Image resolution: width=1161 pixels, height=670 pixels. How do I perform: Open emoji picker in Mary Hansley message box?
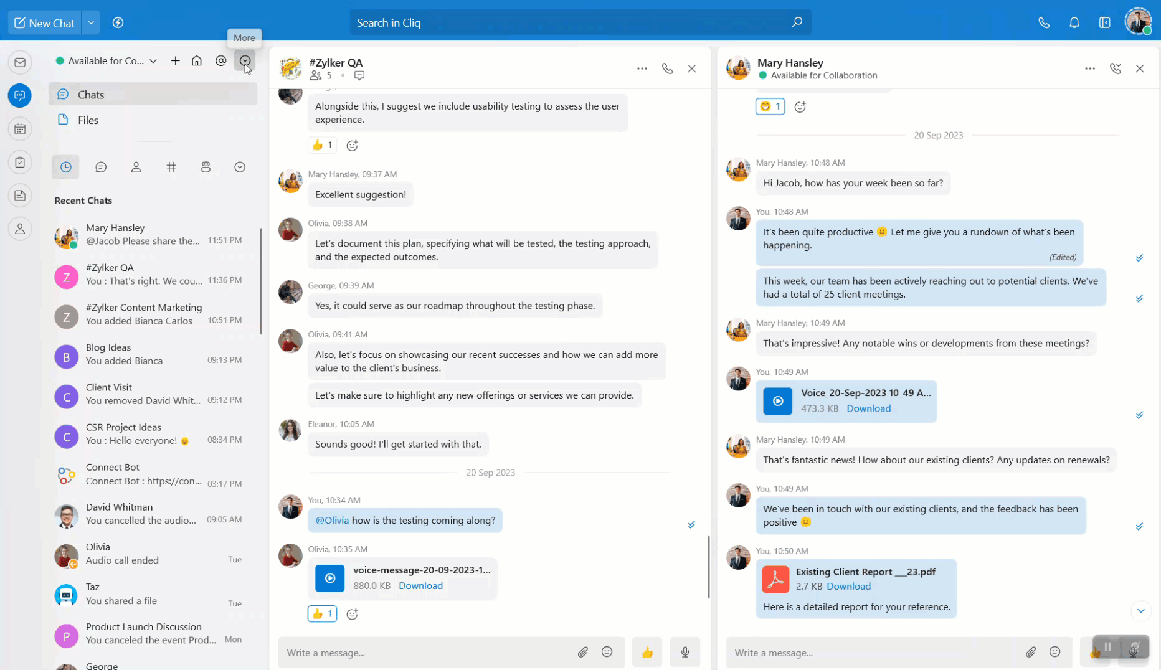pos(1055,652)
